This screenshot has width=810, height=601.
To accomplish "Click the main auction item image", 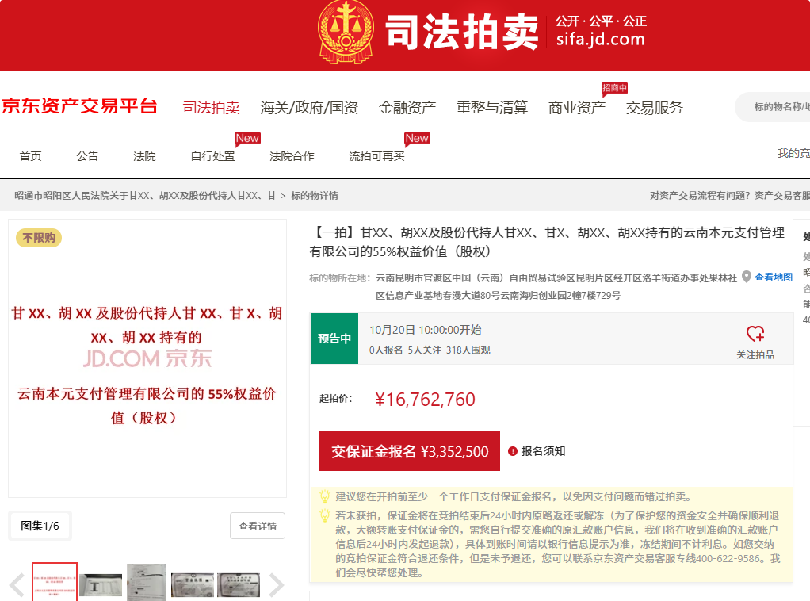I will coord(147,358).
